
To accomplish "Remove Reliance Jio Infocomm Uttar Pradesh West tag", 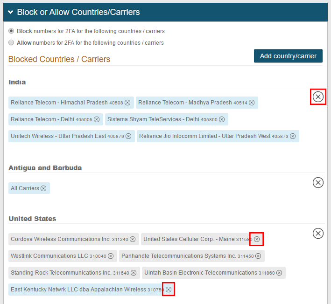I will tap(293, 136).
